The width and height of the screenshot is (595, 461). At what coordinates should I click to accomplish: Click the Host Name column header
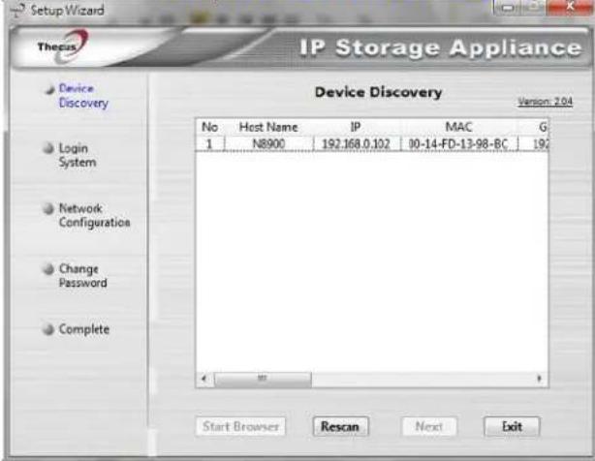268,127
